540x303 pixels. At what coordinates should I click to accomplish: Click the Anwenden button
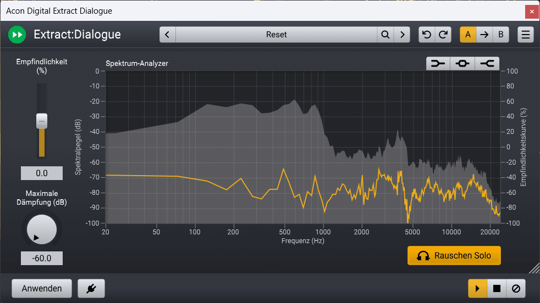[42, 288]
